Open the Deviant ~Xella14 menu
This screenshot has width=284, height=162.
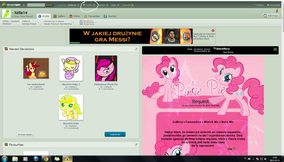[67, 5]
